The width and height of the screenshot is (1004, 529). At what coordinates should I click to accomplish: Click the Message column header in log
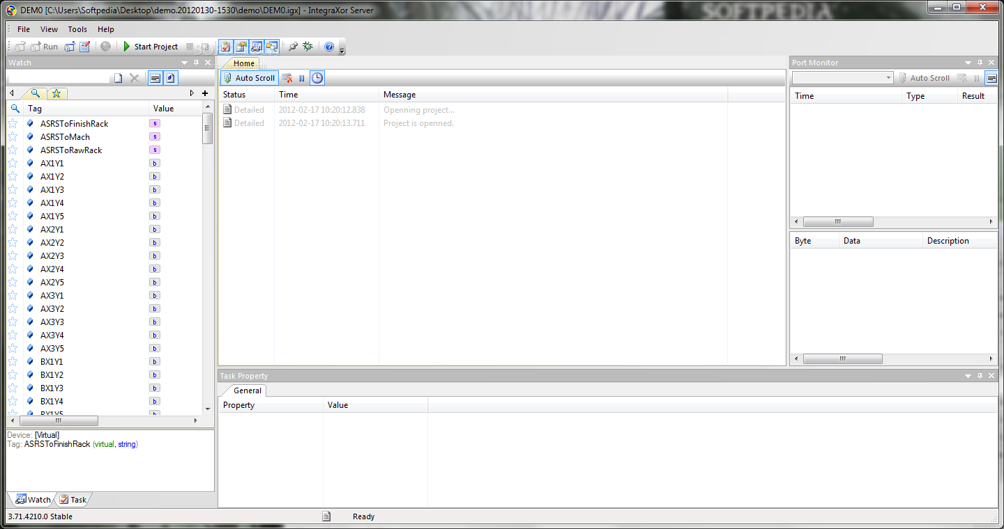tap(554, 95)
